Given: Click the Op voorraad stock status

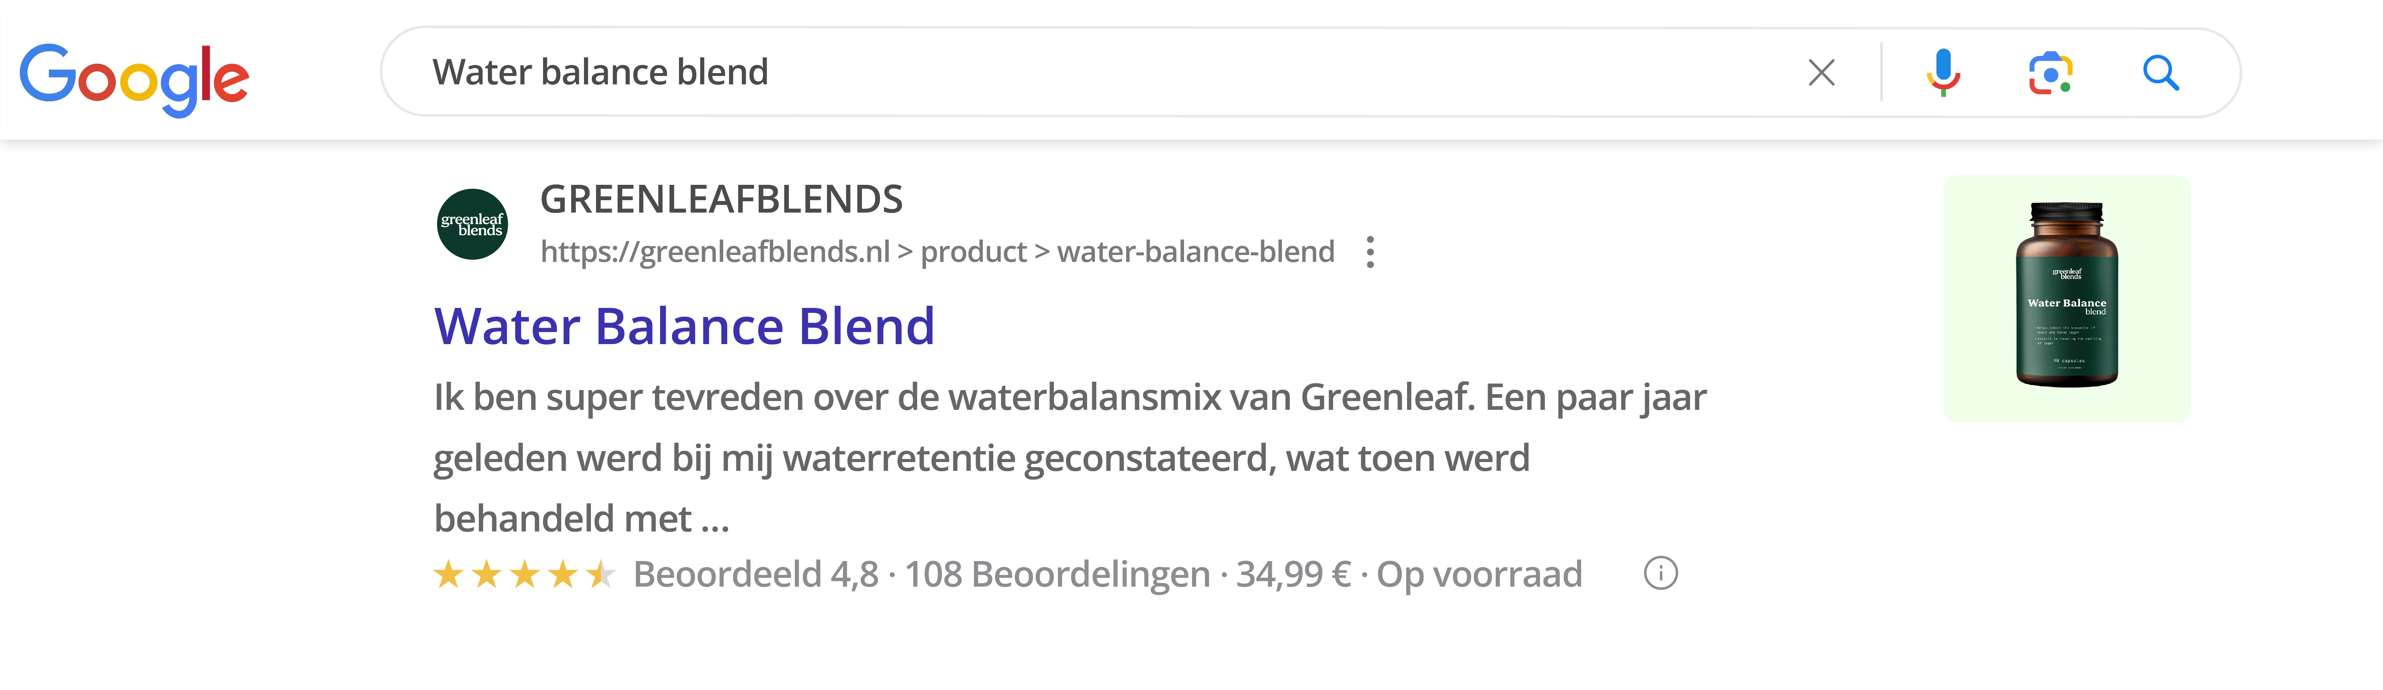Looking at the screenshot, I should click(x=1479, y=574).
